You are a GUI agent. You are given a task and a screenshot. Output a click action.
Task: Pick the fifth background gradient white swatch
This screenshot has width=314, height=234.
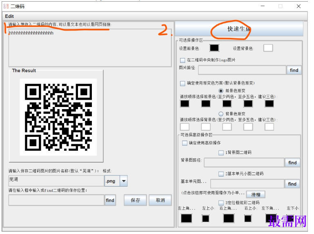tap(269, 127)
